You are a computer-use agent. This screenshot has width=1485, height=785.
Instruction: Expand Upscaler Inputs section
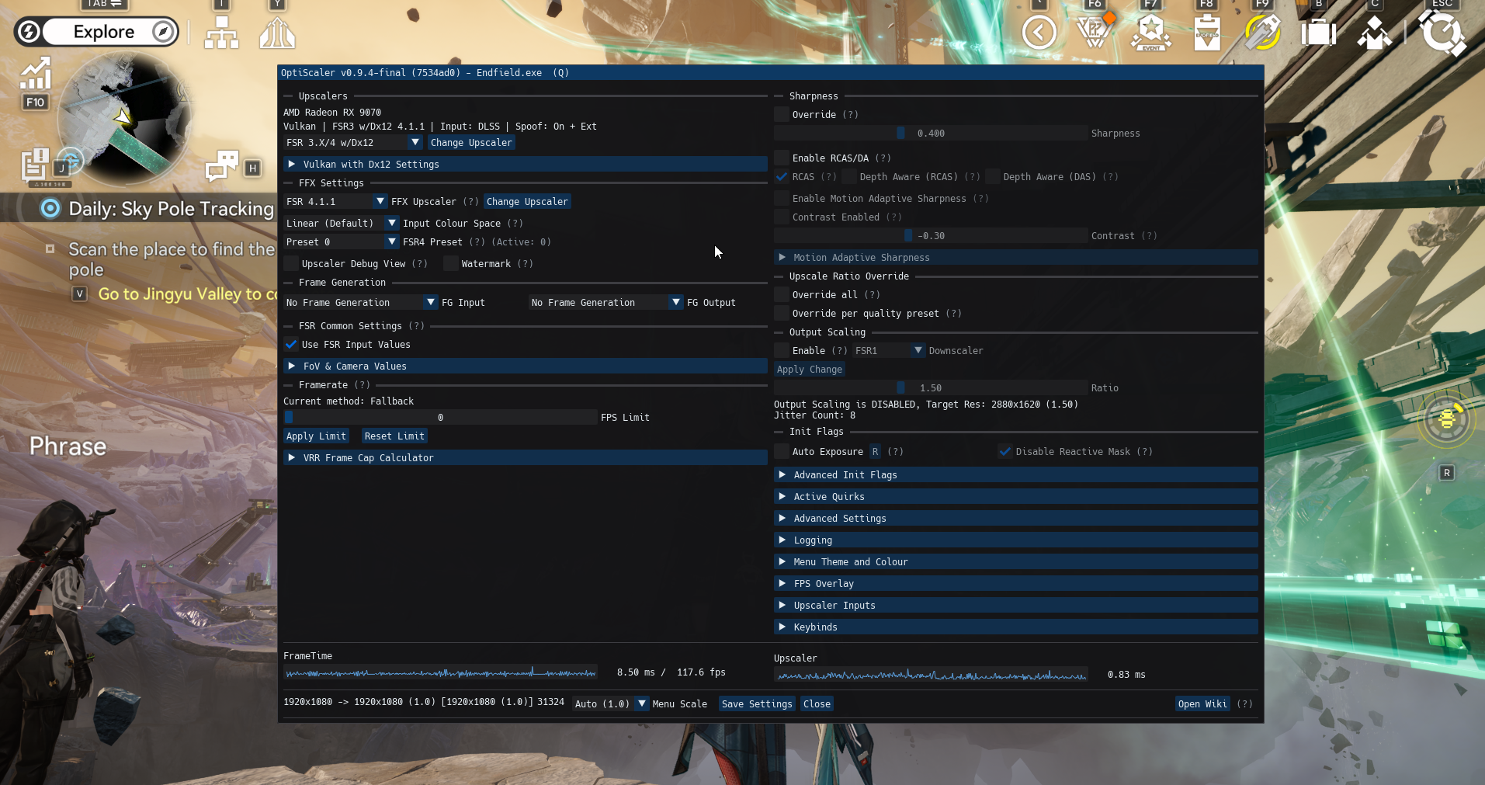point(1016,605)
